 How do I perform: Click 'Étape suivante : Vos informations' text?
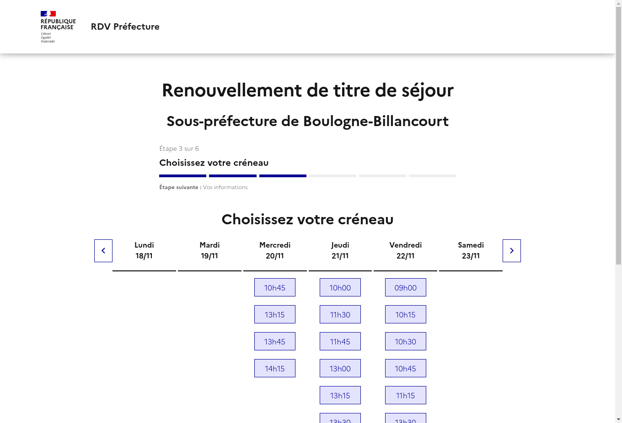(x=204, y=187)
